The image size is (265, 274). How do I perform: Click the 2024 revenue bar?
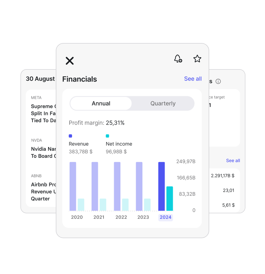click(161, 186)
